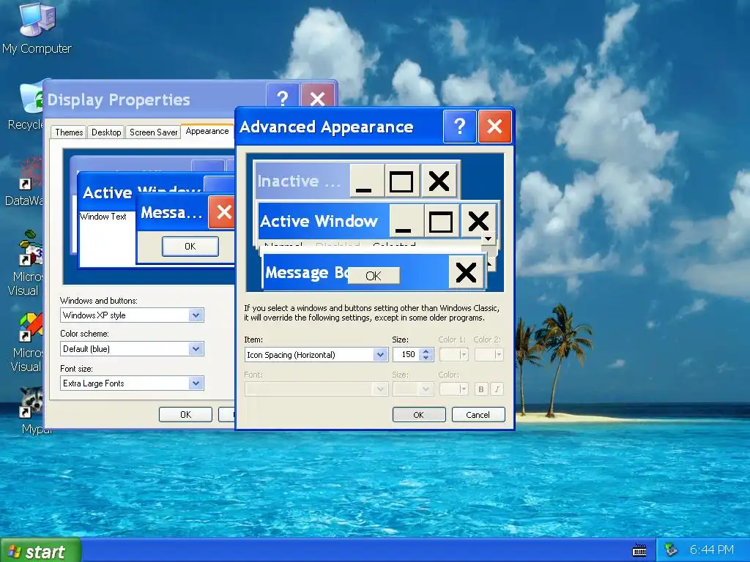Click the OK button in Advanced preview
750x562 pixels.
(x=374, y=276)
